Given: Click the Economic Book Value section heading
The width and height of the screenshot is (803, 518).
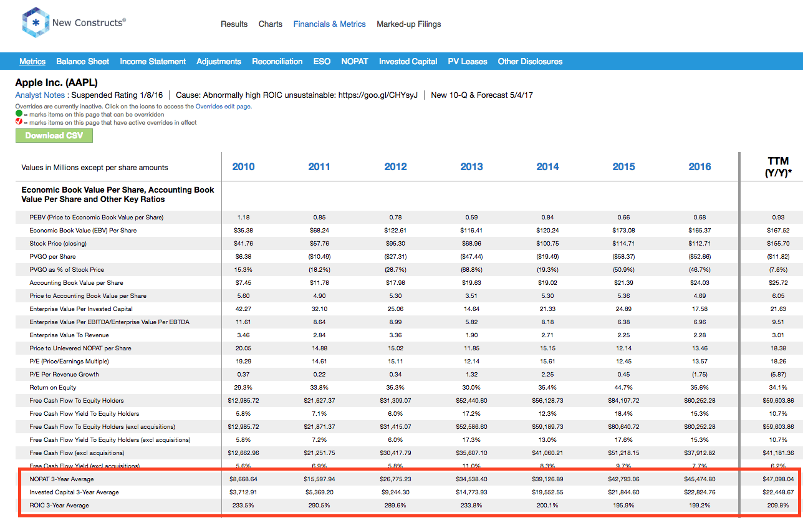Looking at the screenshot, I should point(118,194).
